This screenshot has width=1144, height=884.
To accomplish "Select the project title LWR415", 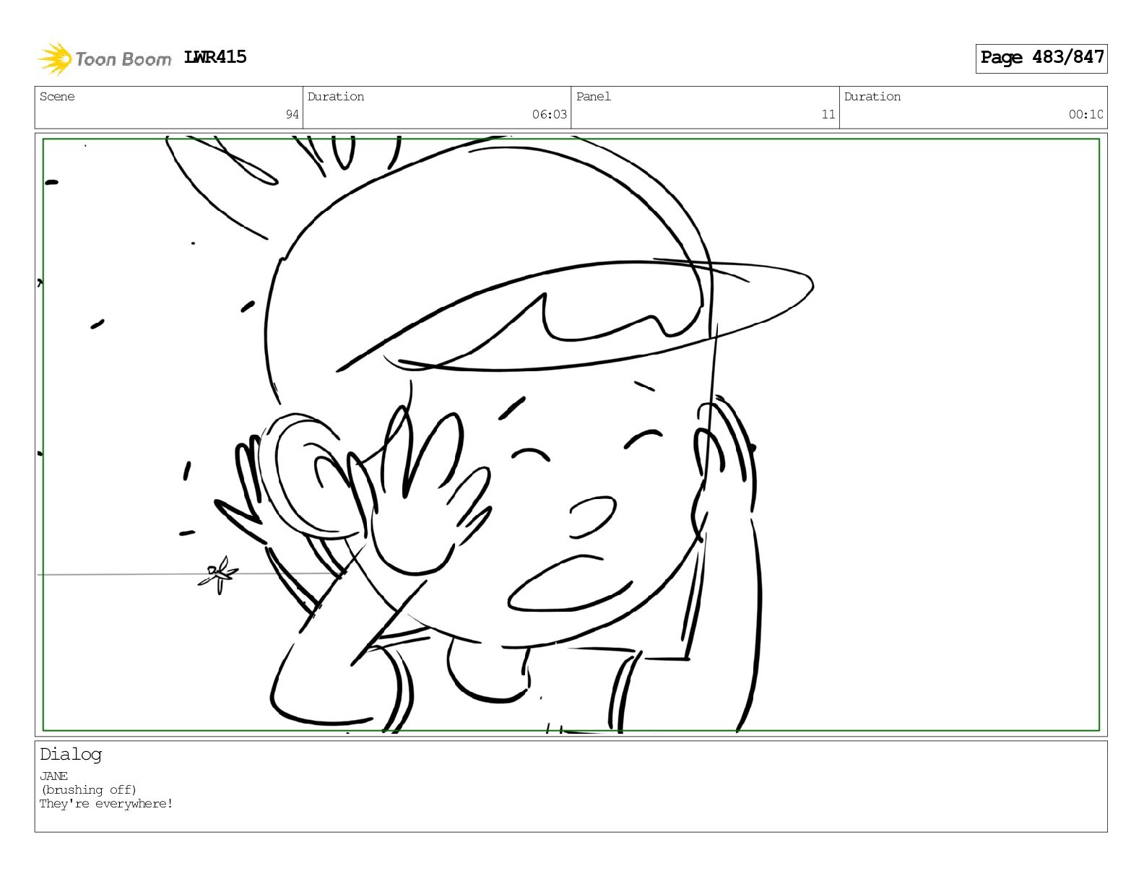I will 215,57.
